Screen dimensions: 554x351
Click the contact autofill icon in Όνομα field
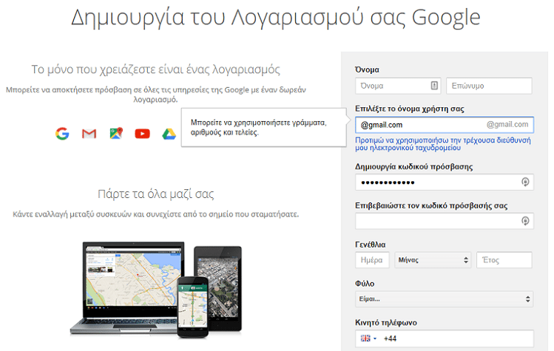coord(434,86)
